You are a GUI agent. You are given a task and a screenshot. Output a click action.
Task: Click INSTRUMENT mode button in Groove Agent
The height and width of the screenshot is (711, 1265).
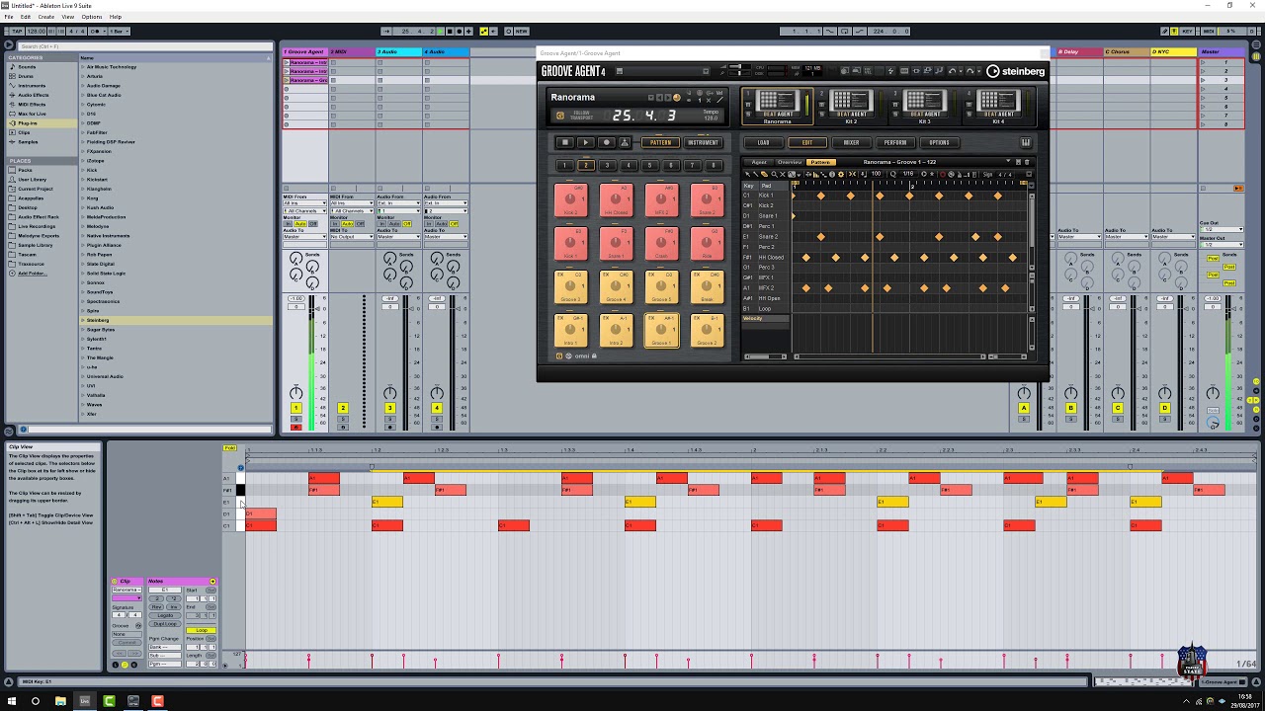[x=704, y=142]
